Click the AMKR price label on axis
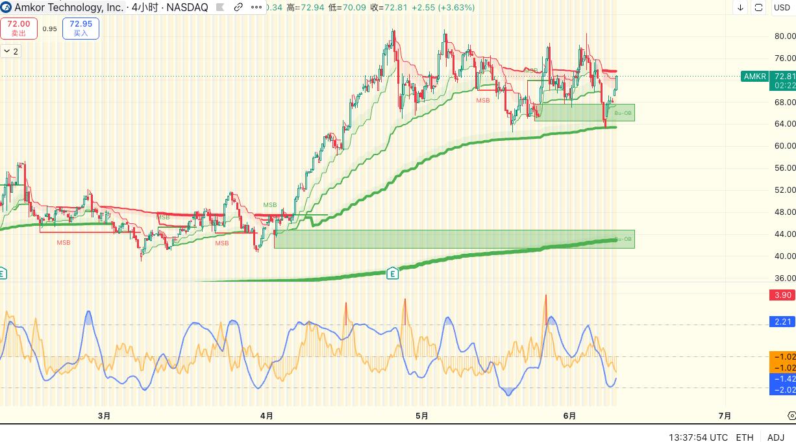This screenshot has height=442, width=796. 755,77
